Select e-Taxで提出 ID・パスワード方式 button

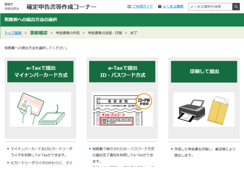point(122,72)
